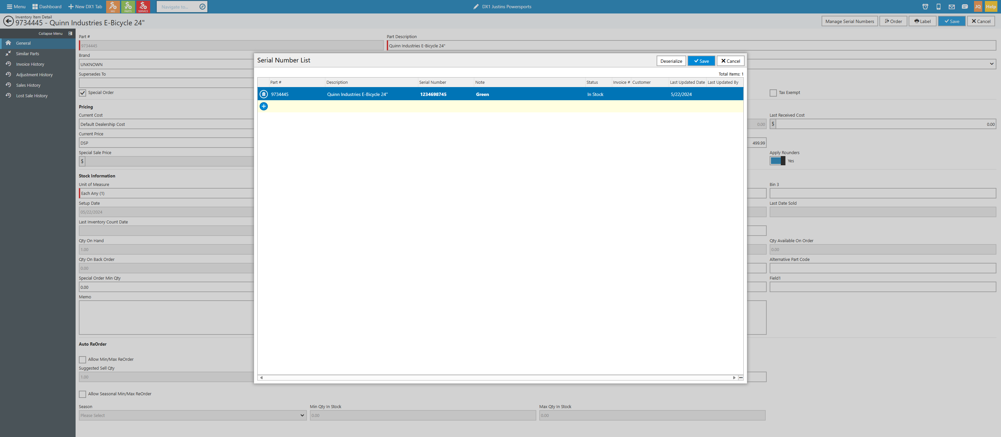This screenshot has width=1001, height=437.
Task: Click the Order button in page header
Action: [x=893, y=21]
